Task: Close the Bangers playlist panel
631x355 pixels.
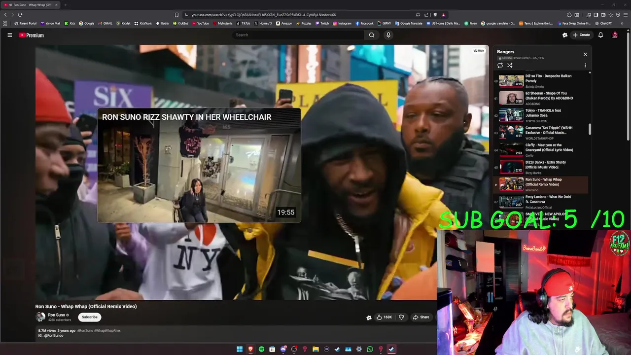Action: [585, 54]
